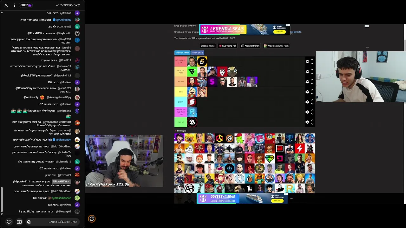This screenshot has width=406, height=228.
Task: Open @snir1829 chat username
Action: click(64, 88)
